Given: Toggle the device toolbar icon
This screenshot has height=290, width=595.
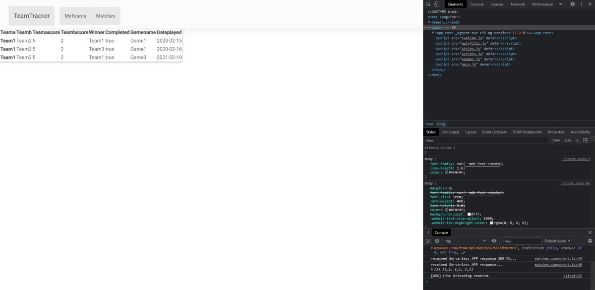Looking at the screenshot, I should (x=436, y=4).
